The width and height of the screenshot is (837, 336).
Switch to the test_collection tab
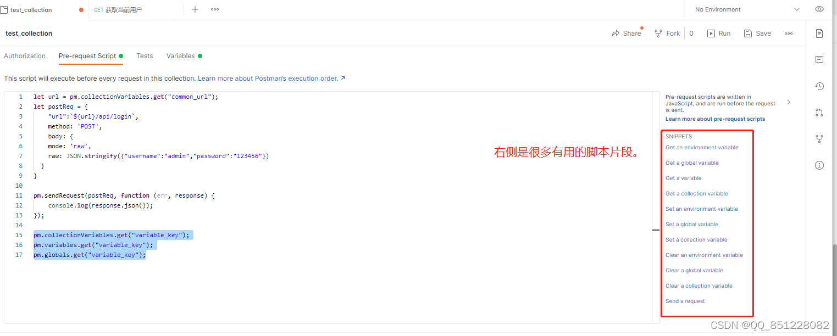pyautogui.click(x=44, y=10)
